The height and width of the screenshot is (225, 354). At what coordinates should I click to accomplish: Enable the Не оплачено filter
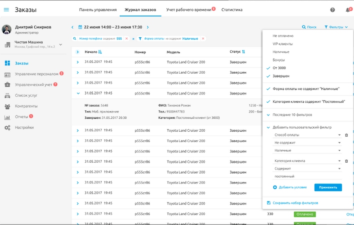click(x=283, y=36)
